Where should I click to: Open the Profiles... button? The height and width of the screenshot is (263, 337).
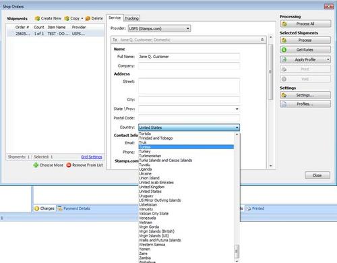click(305, 104)
